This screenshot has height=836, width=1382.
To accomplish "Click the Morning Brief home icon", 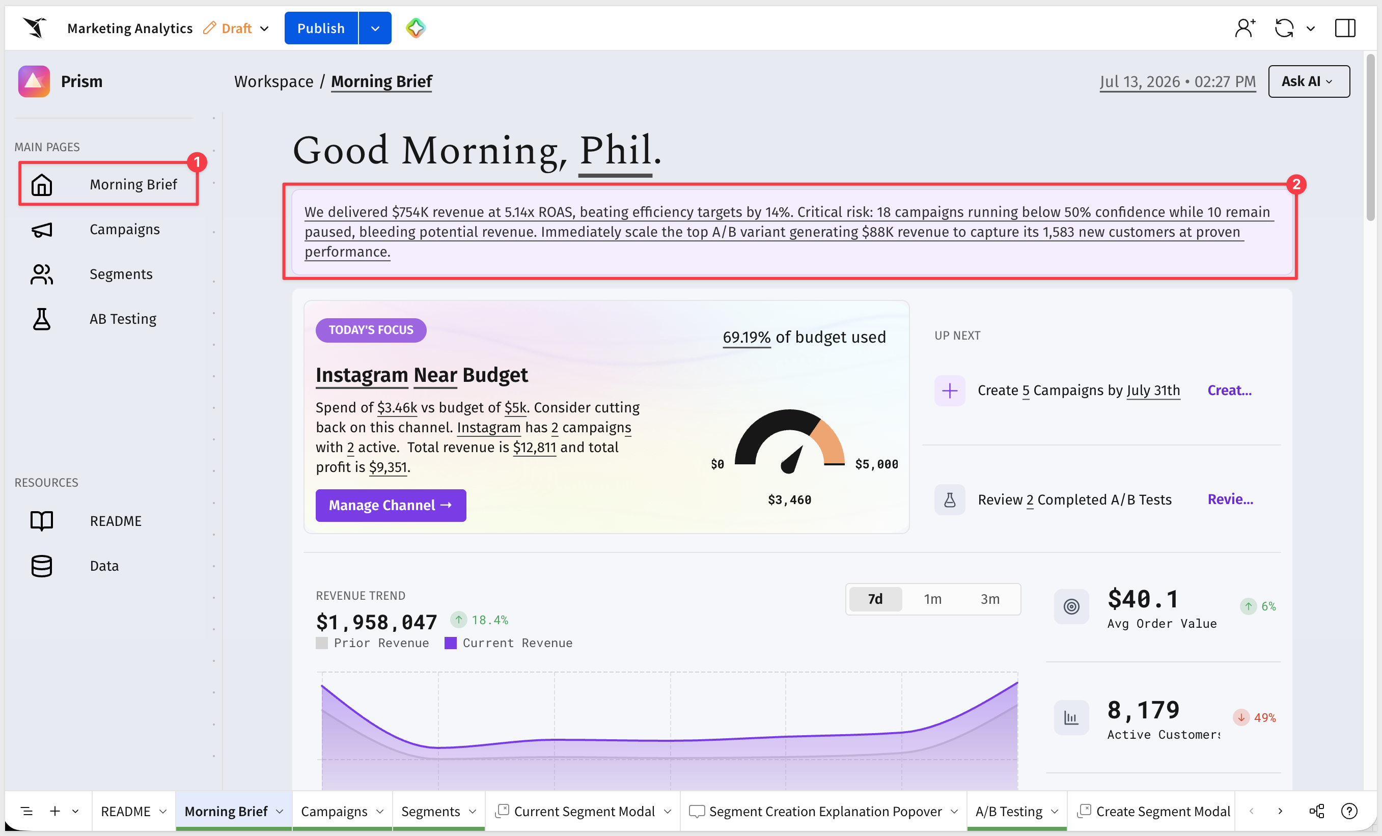I will tap(42, 184).
